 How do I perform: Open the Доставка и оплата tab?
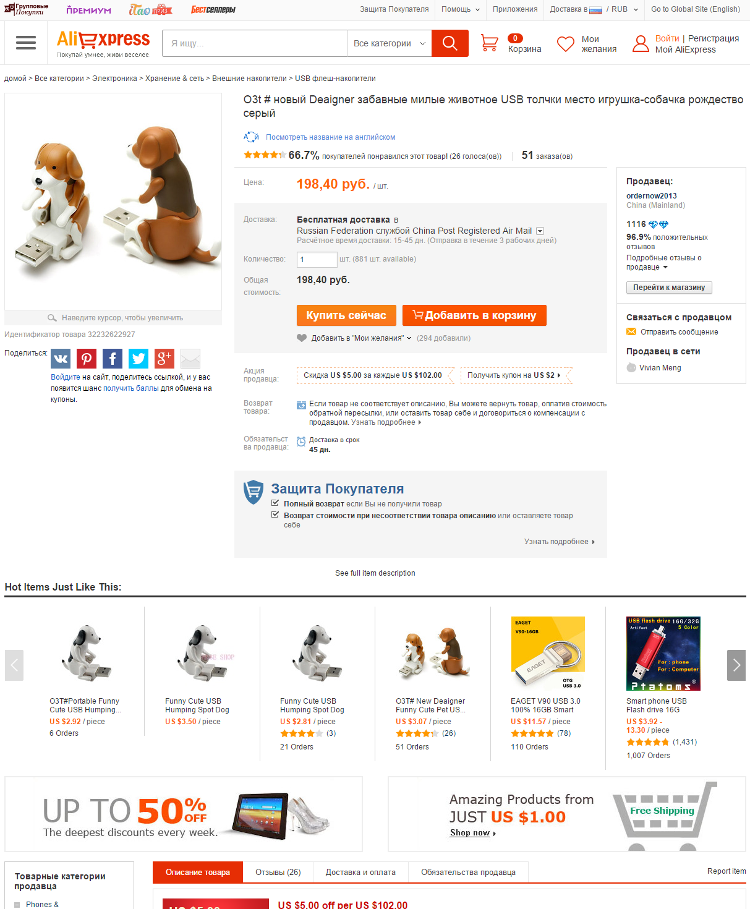click(360, 872)
